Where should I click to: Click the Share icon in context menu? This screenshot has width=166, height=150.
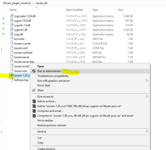(34, 90)
